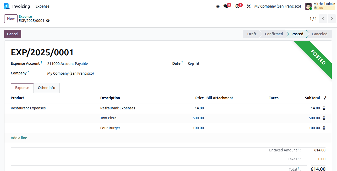
Task: Open Mitchell Admin user menu
Action: point(320,6)
